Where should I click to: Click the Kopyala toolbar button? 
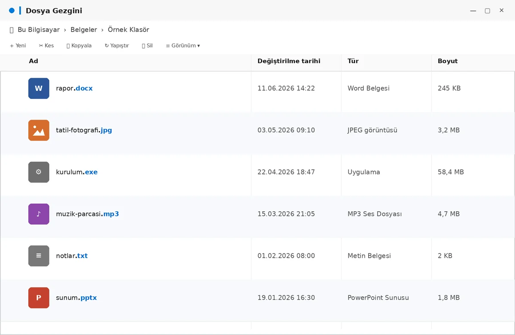[79, 46]
